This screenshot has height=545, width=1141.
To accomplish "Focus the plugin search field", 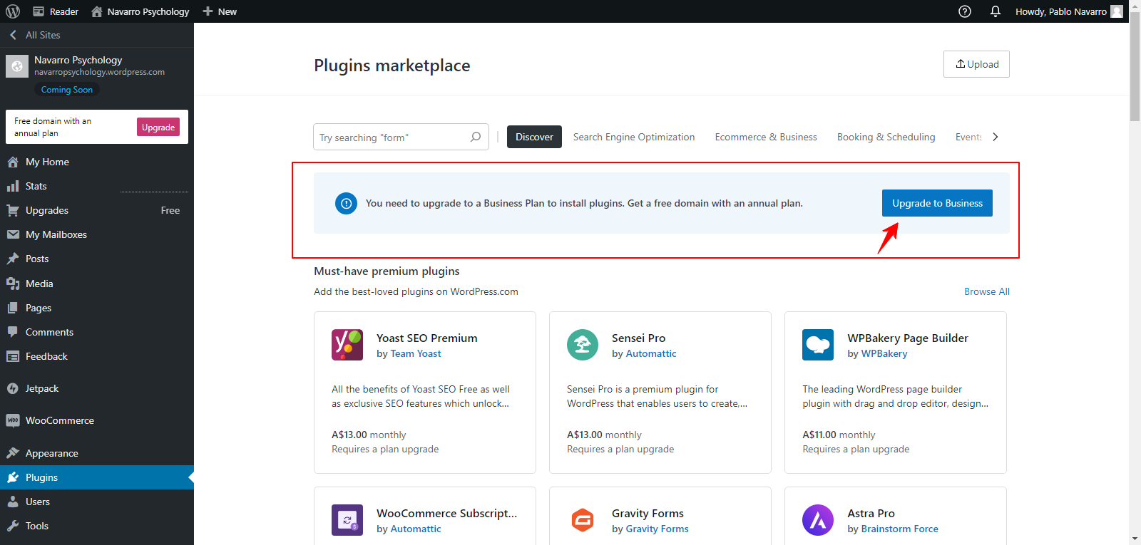I will click(x=401, y=137).
